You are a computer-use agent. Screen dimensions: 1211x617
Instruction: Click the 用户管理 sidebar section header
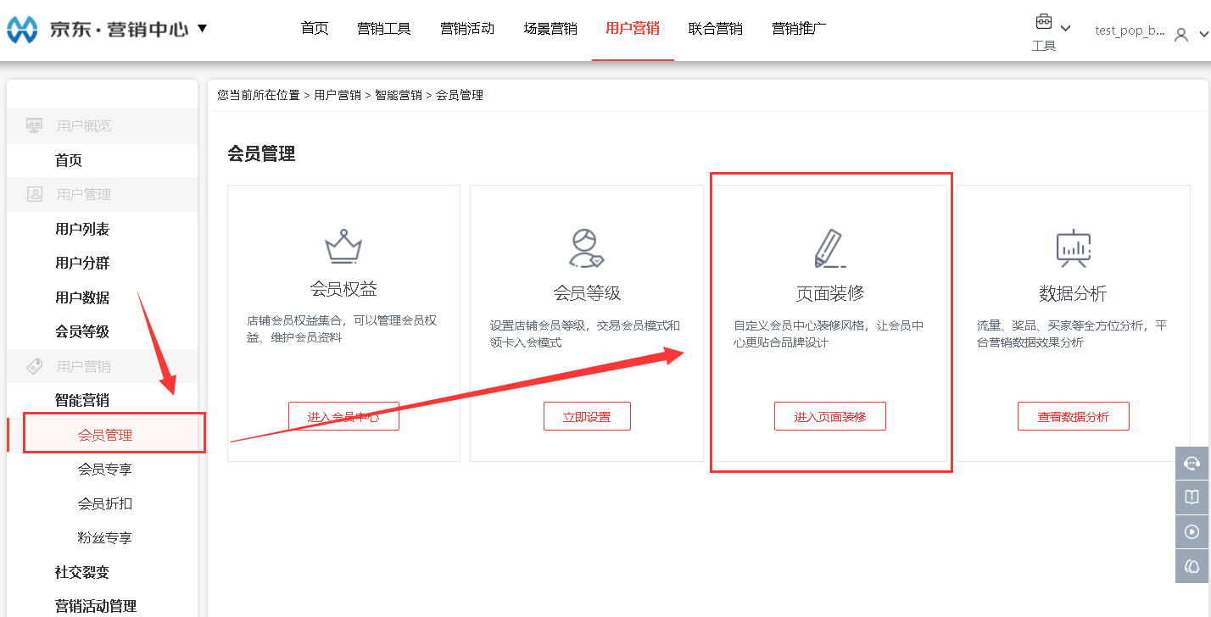tap(102, 194)
